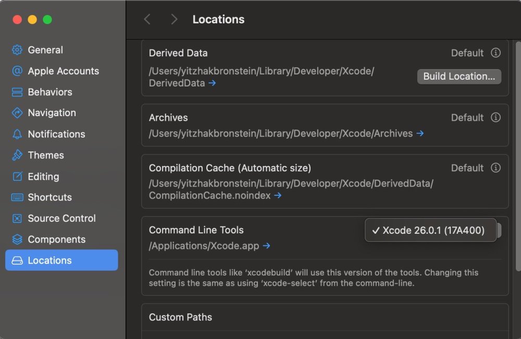Open the Apple Accounts pane
The width and height of the screenshot is (521, 339).
point(61,71)
